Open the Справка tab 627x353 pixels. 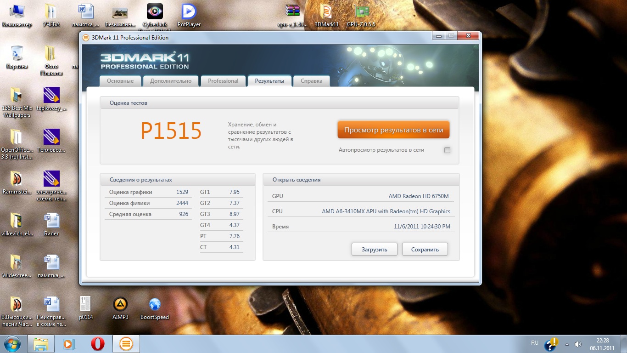[x=312, y=81]
